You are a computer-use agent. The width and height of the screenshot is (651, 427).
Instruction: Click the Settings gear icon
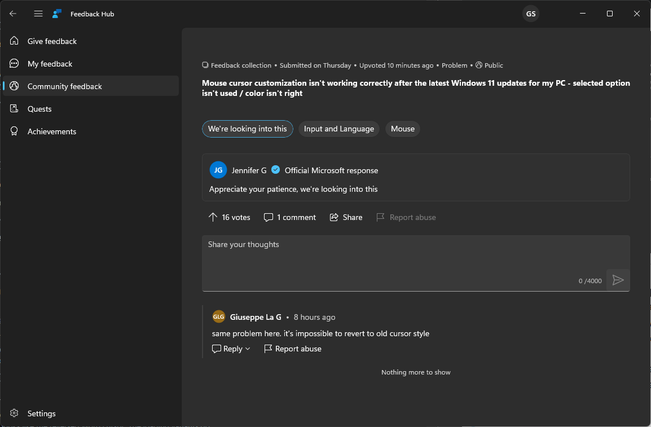(14, 413)
